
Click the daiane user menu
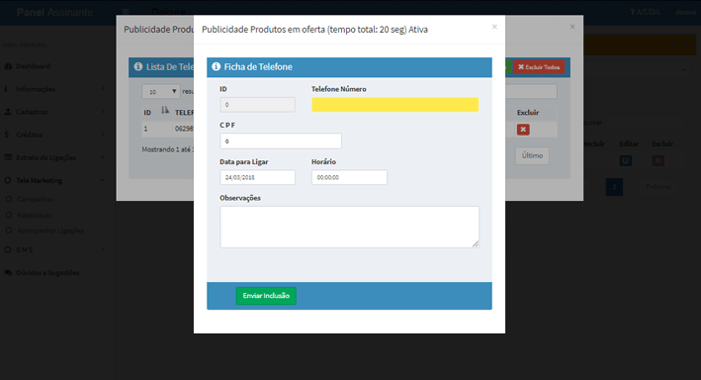tap(686, 12)
